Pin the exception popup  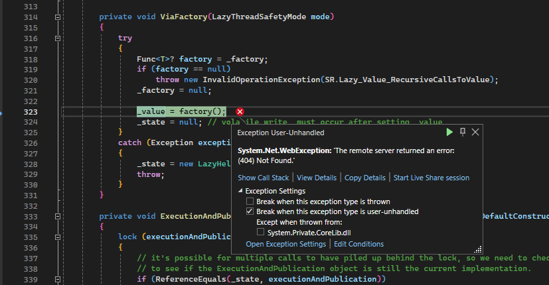coord(463,132)
